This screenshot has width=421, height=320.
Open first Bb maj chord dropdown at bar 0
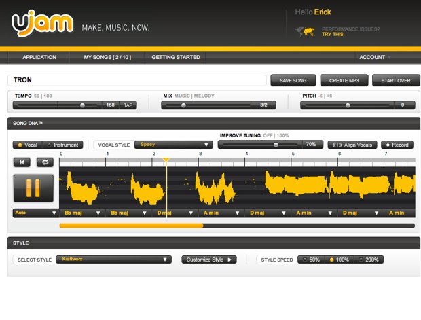tap(82, 213)
